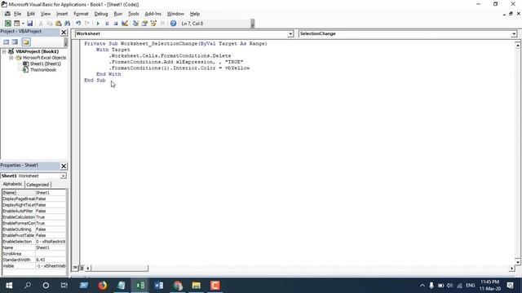Screen dimensions: 522x293
Task: Click the Redo arrow icon
Action: pos(87,24)
